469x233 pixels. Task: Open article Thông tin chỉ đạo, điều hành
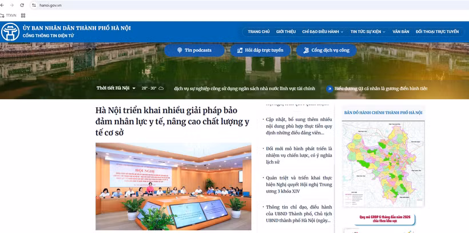coord(299,214)
